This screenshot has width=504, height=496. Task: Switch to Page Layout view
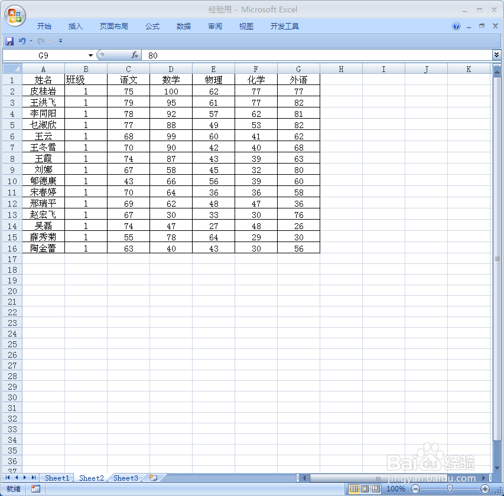(x=365, y=489)
